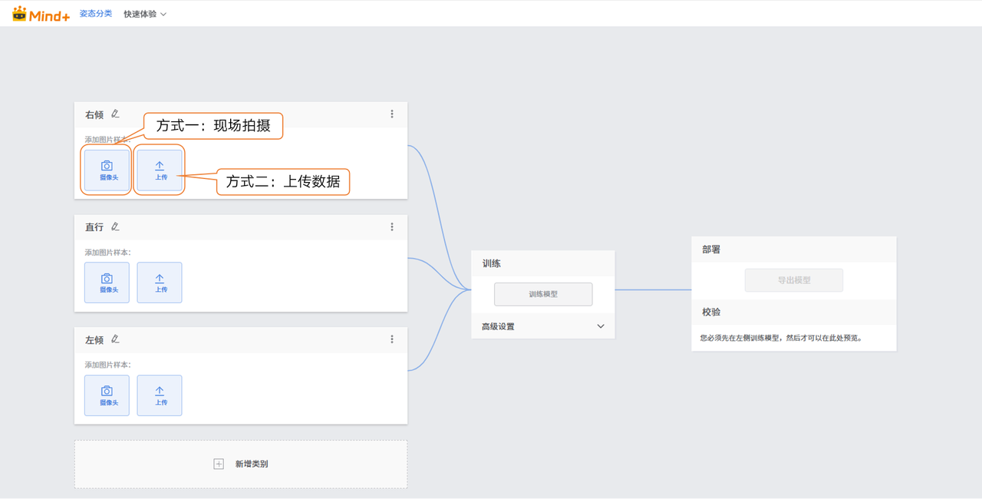Click the 方式二：上传数据 callout label
Viewport: 982px width, 499px height.
(283, 182)
